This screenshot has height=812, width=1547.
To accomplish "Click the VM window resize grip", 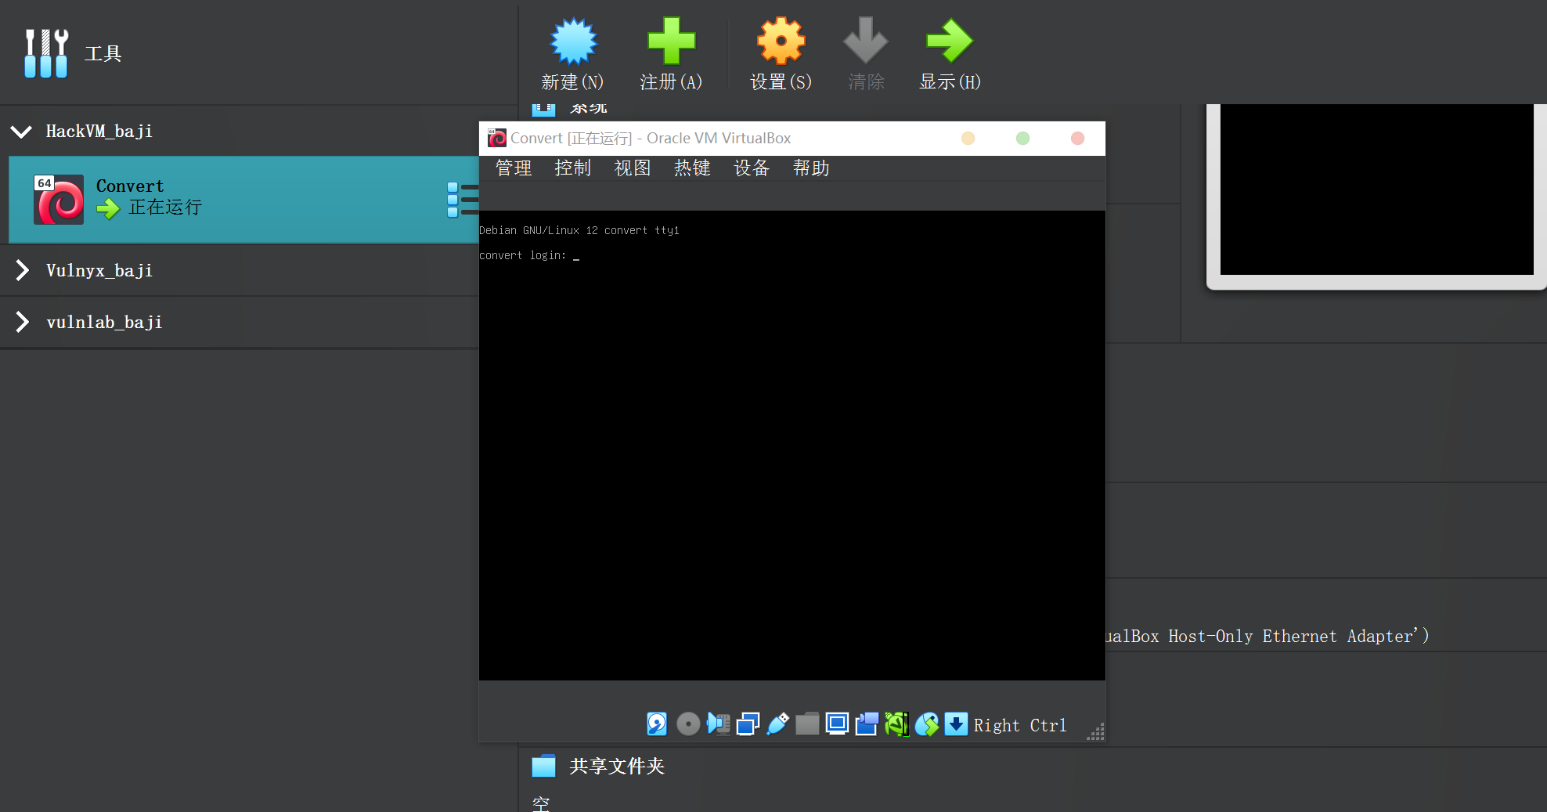I will tap(1096, 731).
